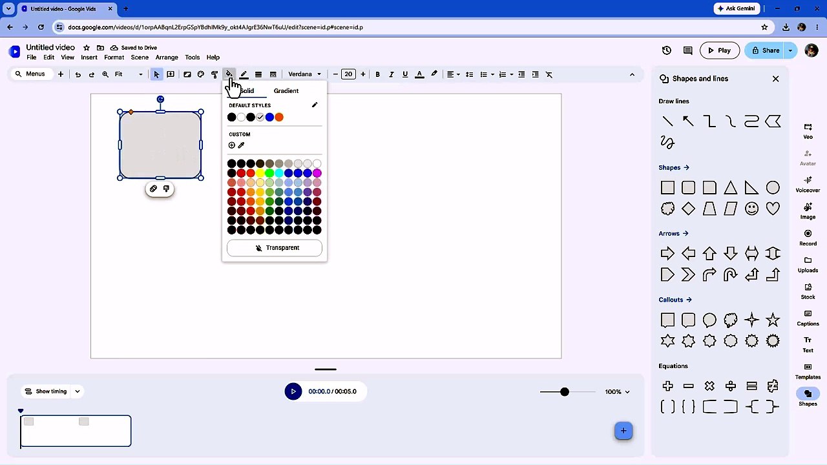Screen dimensions: 827x465
Task: Open the Templates panel
Action: tap(808, 371)
